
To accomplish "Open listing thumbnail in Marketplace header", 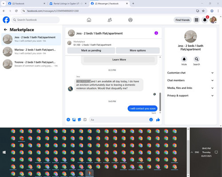I will click(69, 43).
